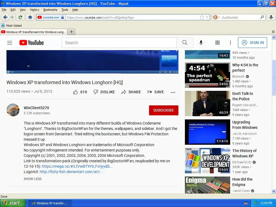Viewport: 276px width, 207px height.
Task: Click the vertical scrollbar thumb
Action: click(274, 77)
